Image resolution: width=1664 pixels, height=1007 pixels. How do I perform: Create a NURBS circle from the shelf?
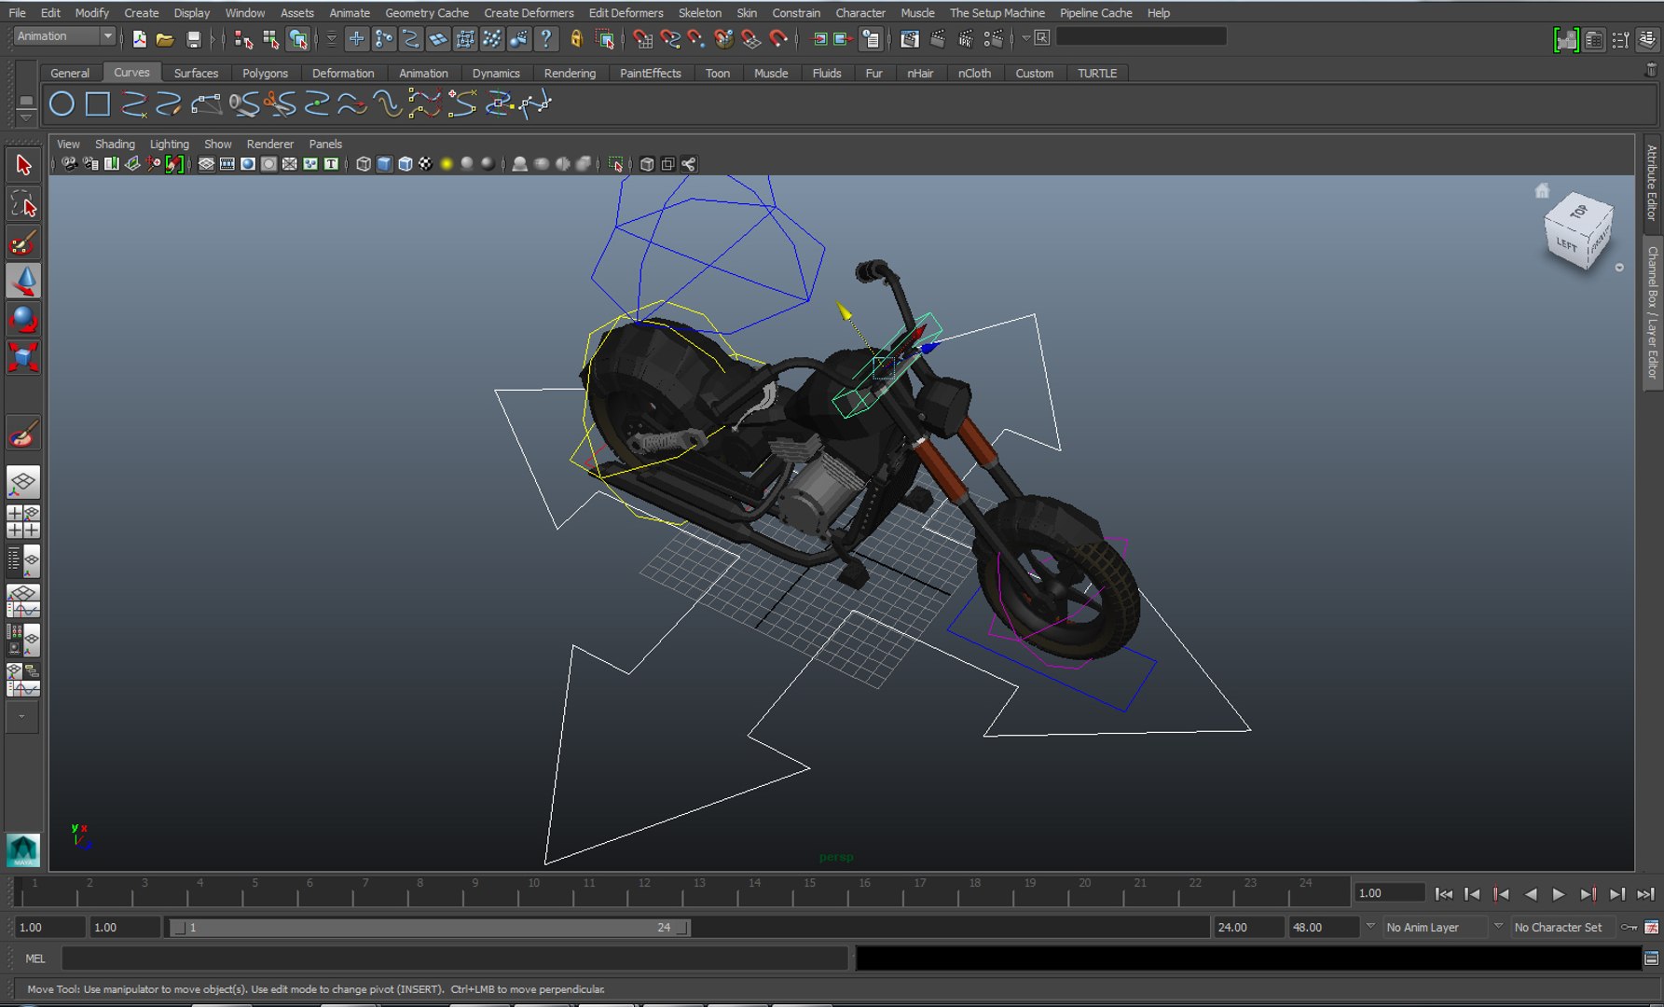pyautogui.click(x=62, y=103)
